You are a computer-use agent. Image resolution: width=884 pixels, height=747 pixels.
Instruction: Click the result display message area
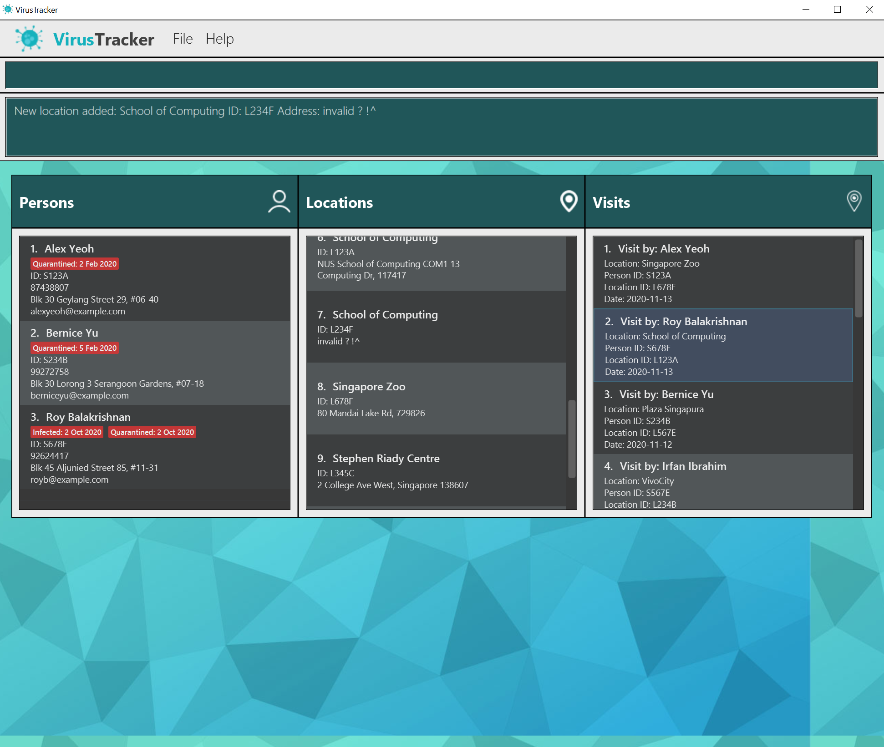coord(441,127)
